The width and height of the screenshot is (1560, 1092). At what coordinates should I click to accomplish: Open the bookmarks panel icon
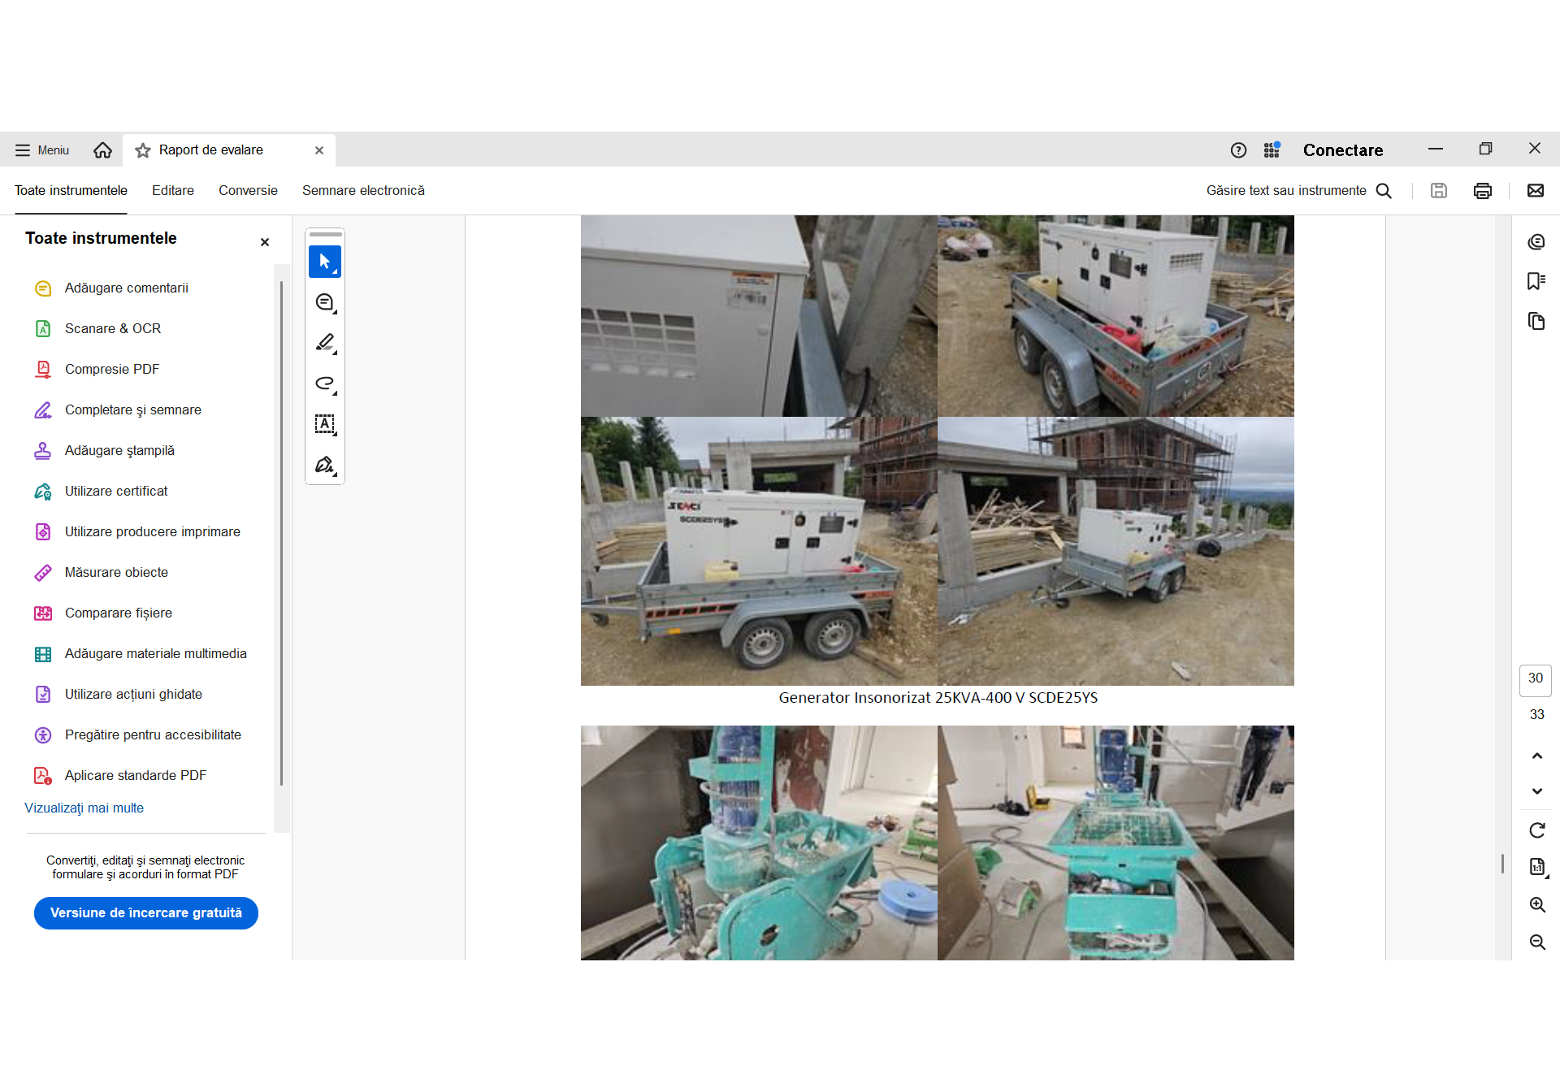click(1536, 281)
